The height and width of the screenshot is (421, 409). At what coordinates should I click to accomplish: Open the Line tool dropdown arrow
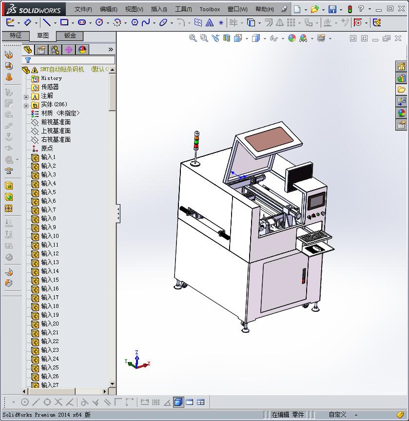pos(55,23)
